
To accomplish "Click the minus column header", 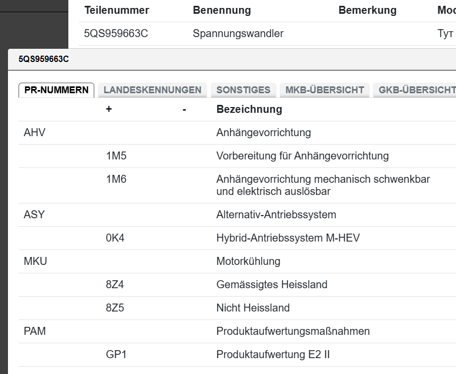I will pos(184,110).
